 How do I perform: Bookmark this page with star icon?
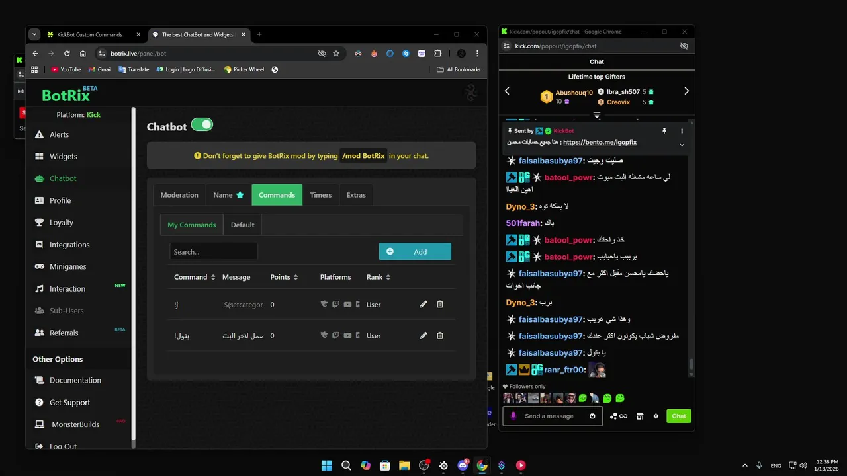[x=336, y=54]
